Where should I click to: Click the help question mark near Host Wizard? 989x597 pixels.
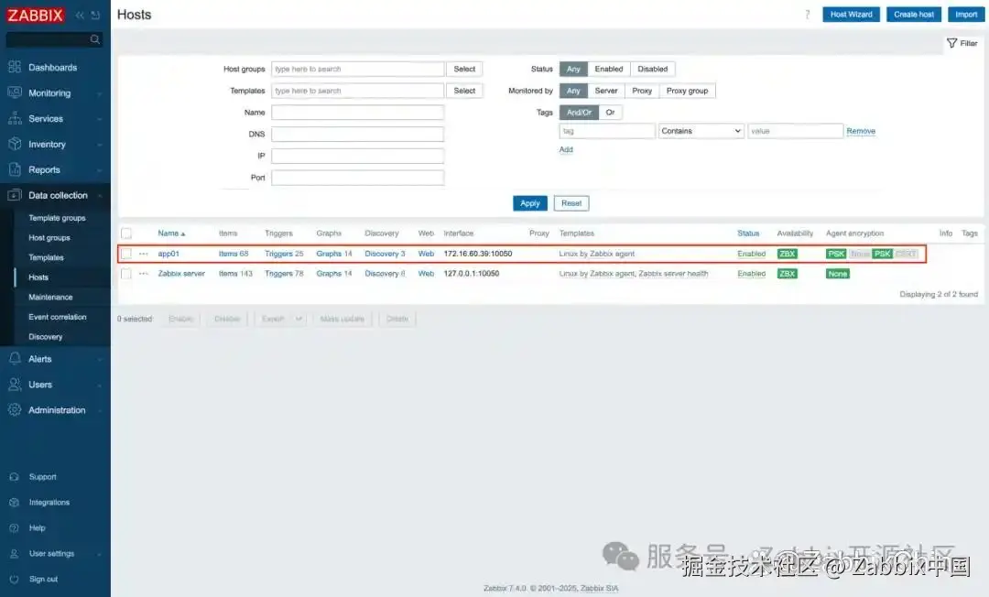tap(807, 15)
